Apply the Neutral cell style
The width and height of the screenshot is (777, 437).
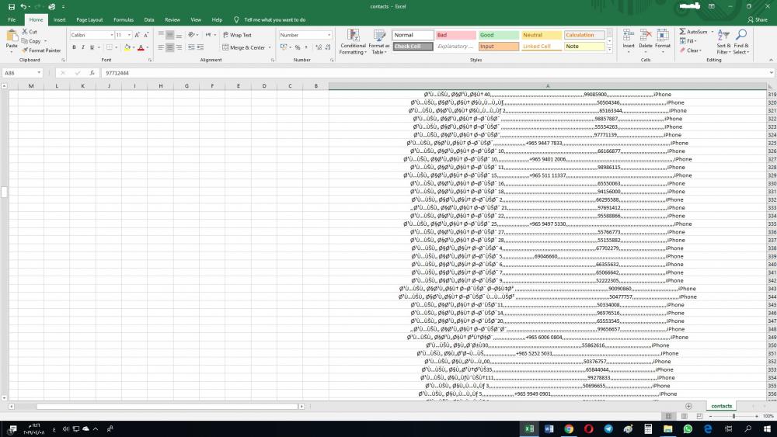click(x=541, y=35)
